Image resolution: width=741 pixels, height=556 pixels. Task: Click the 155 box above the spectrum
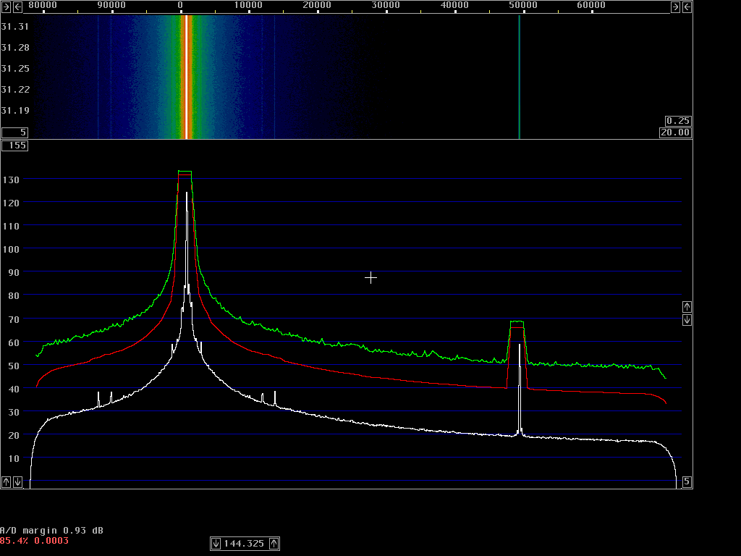point(14,146)
